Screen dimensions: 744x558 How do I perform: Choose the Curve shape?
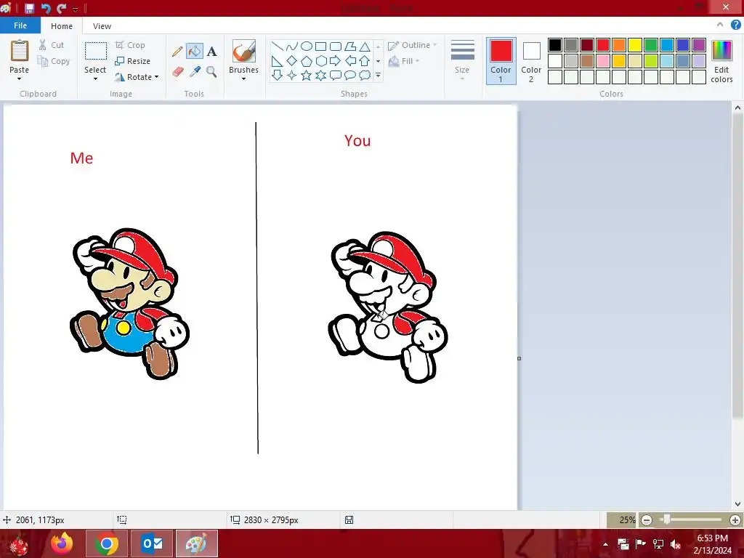click(292, 46)
